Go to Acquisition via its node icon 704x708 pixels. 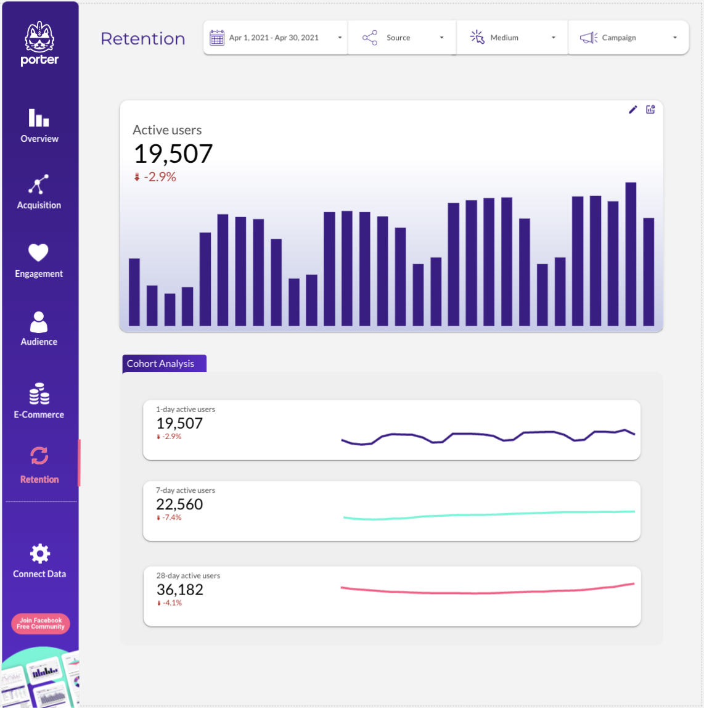point(39,184)
